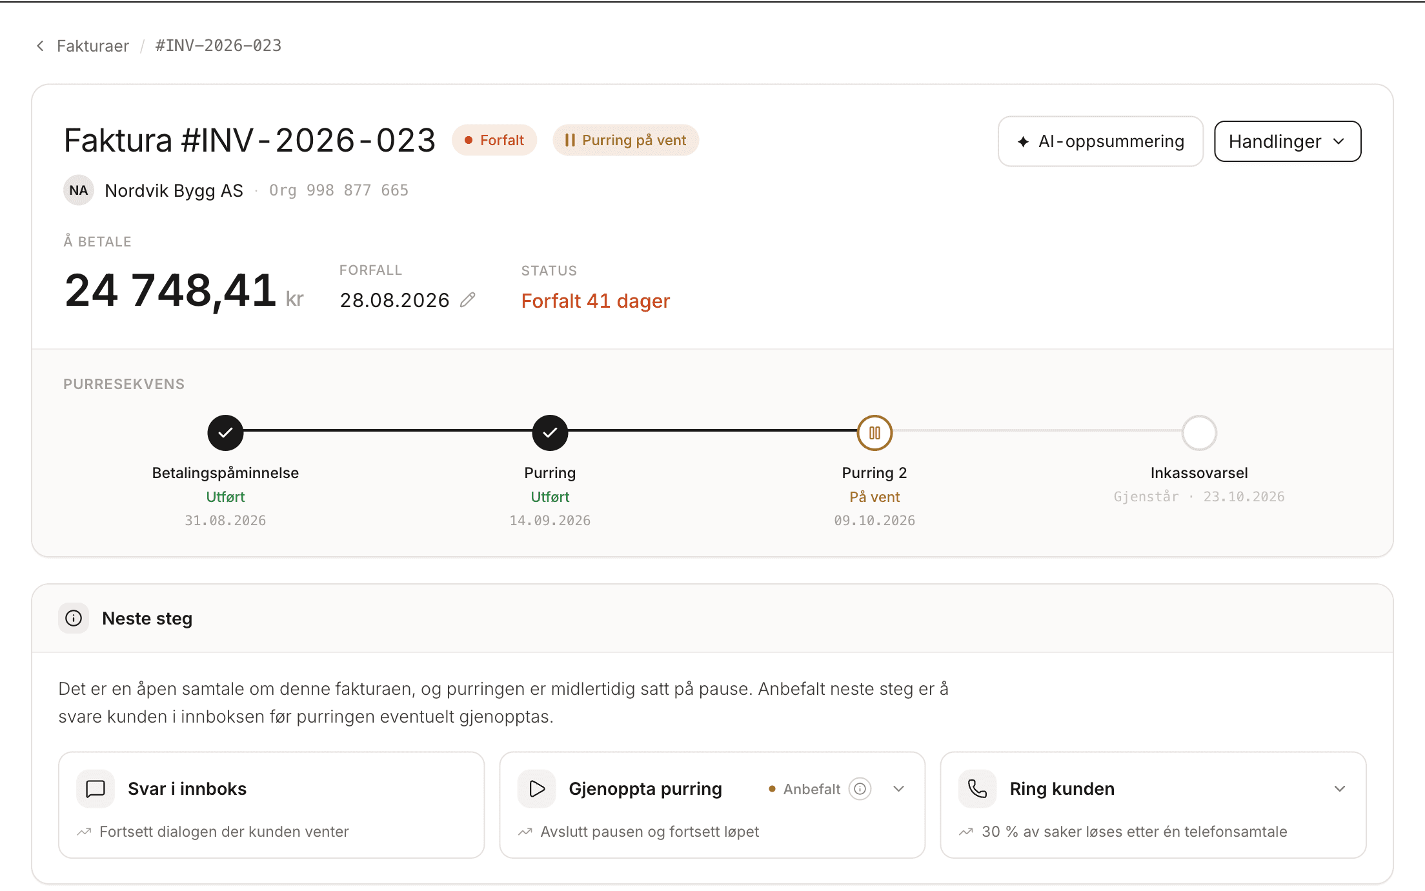Viewport: 1425px width, 891px height.
Task: Click the date 14.09.2026 under Purring
Action: tap(550, 521)
